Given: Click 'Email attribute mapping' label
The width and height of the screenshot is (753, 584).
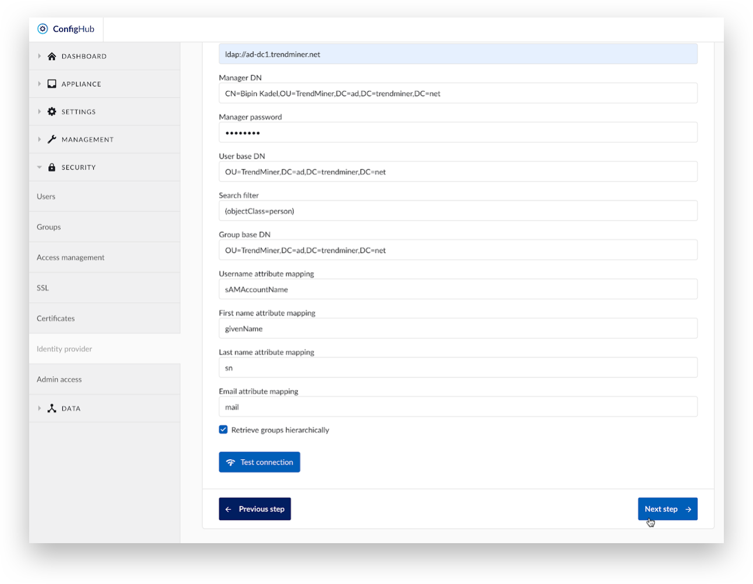Looking at the screenshot, I should click(259, 391).
